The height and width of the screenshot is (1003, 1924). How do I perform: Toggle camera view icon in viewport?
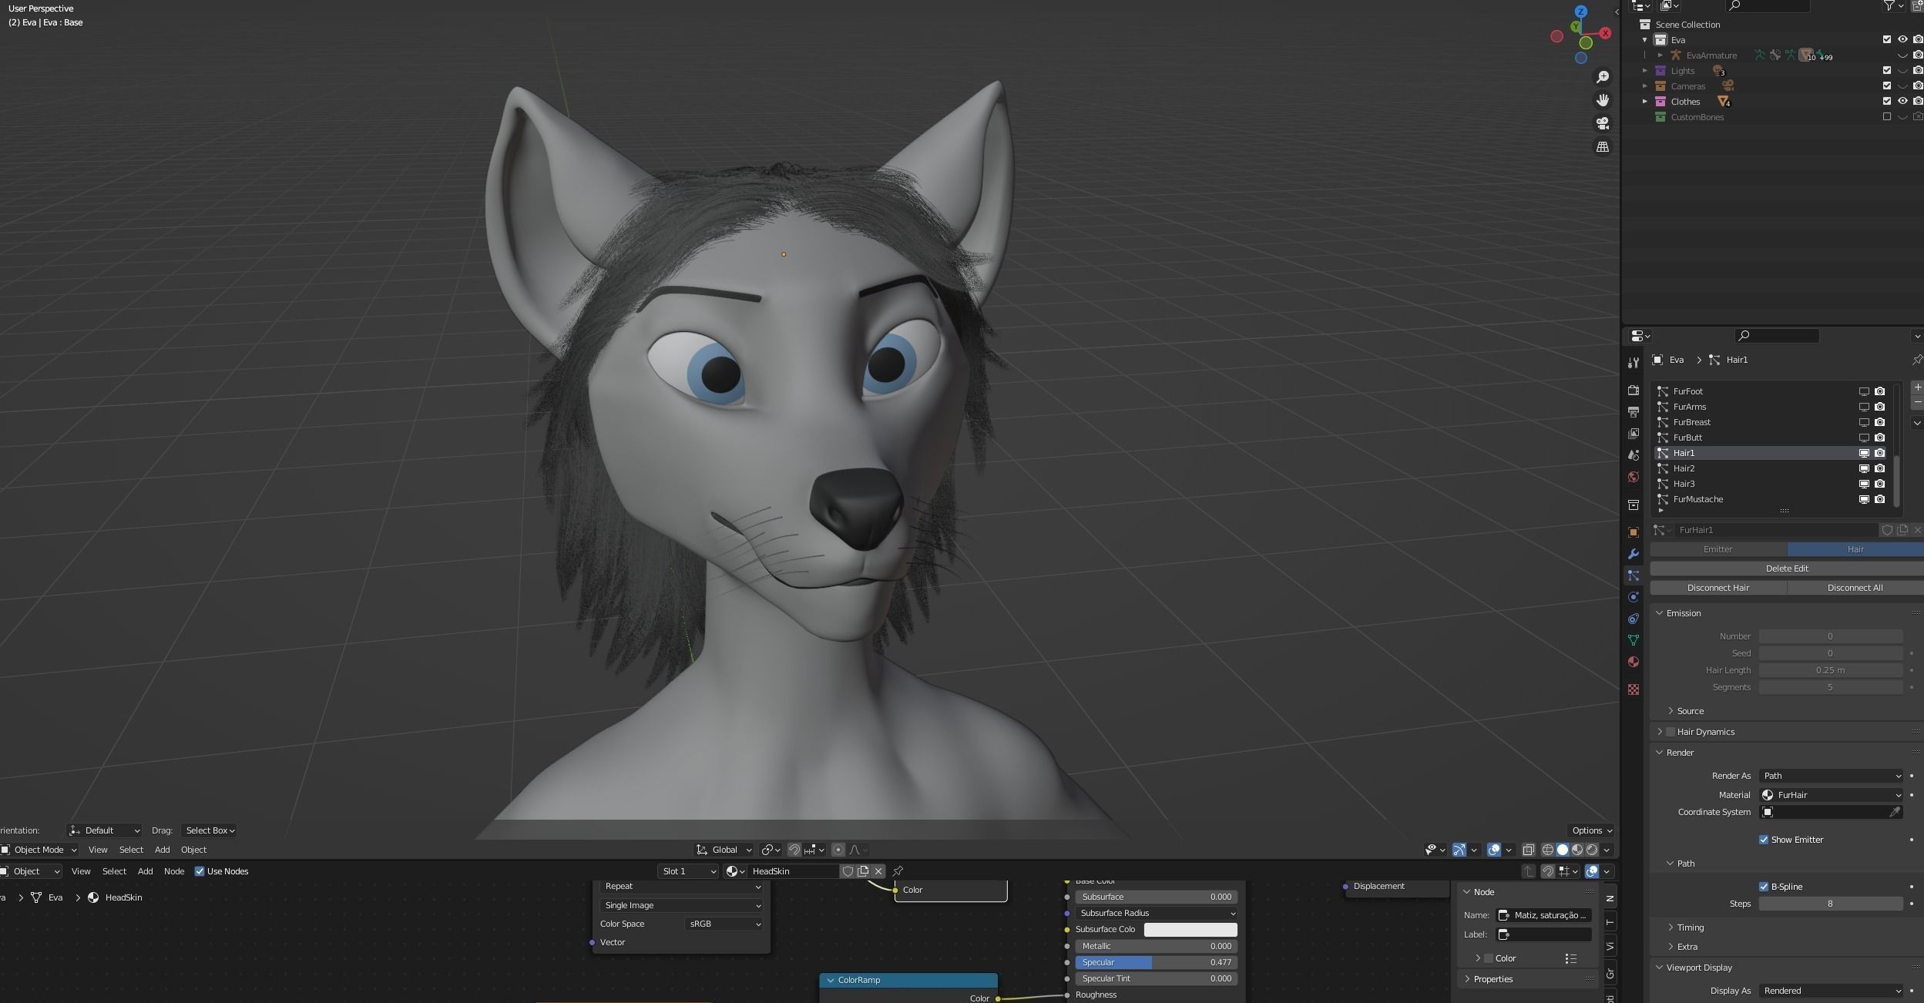coord(1603,123)
